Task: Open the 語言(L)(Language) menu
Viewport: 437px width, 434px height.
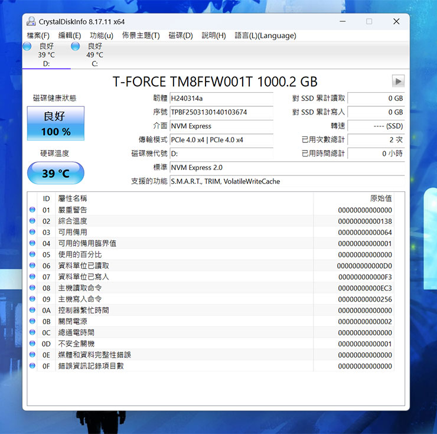Action: tap(265, 35)
